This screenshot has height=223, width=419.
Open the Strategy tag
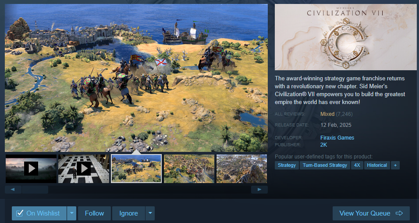pyautogui.click(x=287, y=165)
